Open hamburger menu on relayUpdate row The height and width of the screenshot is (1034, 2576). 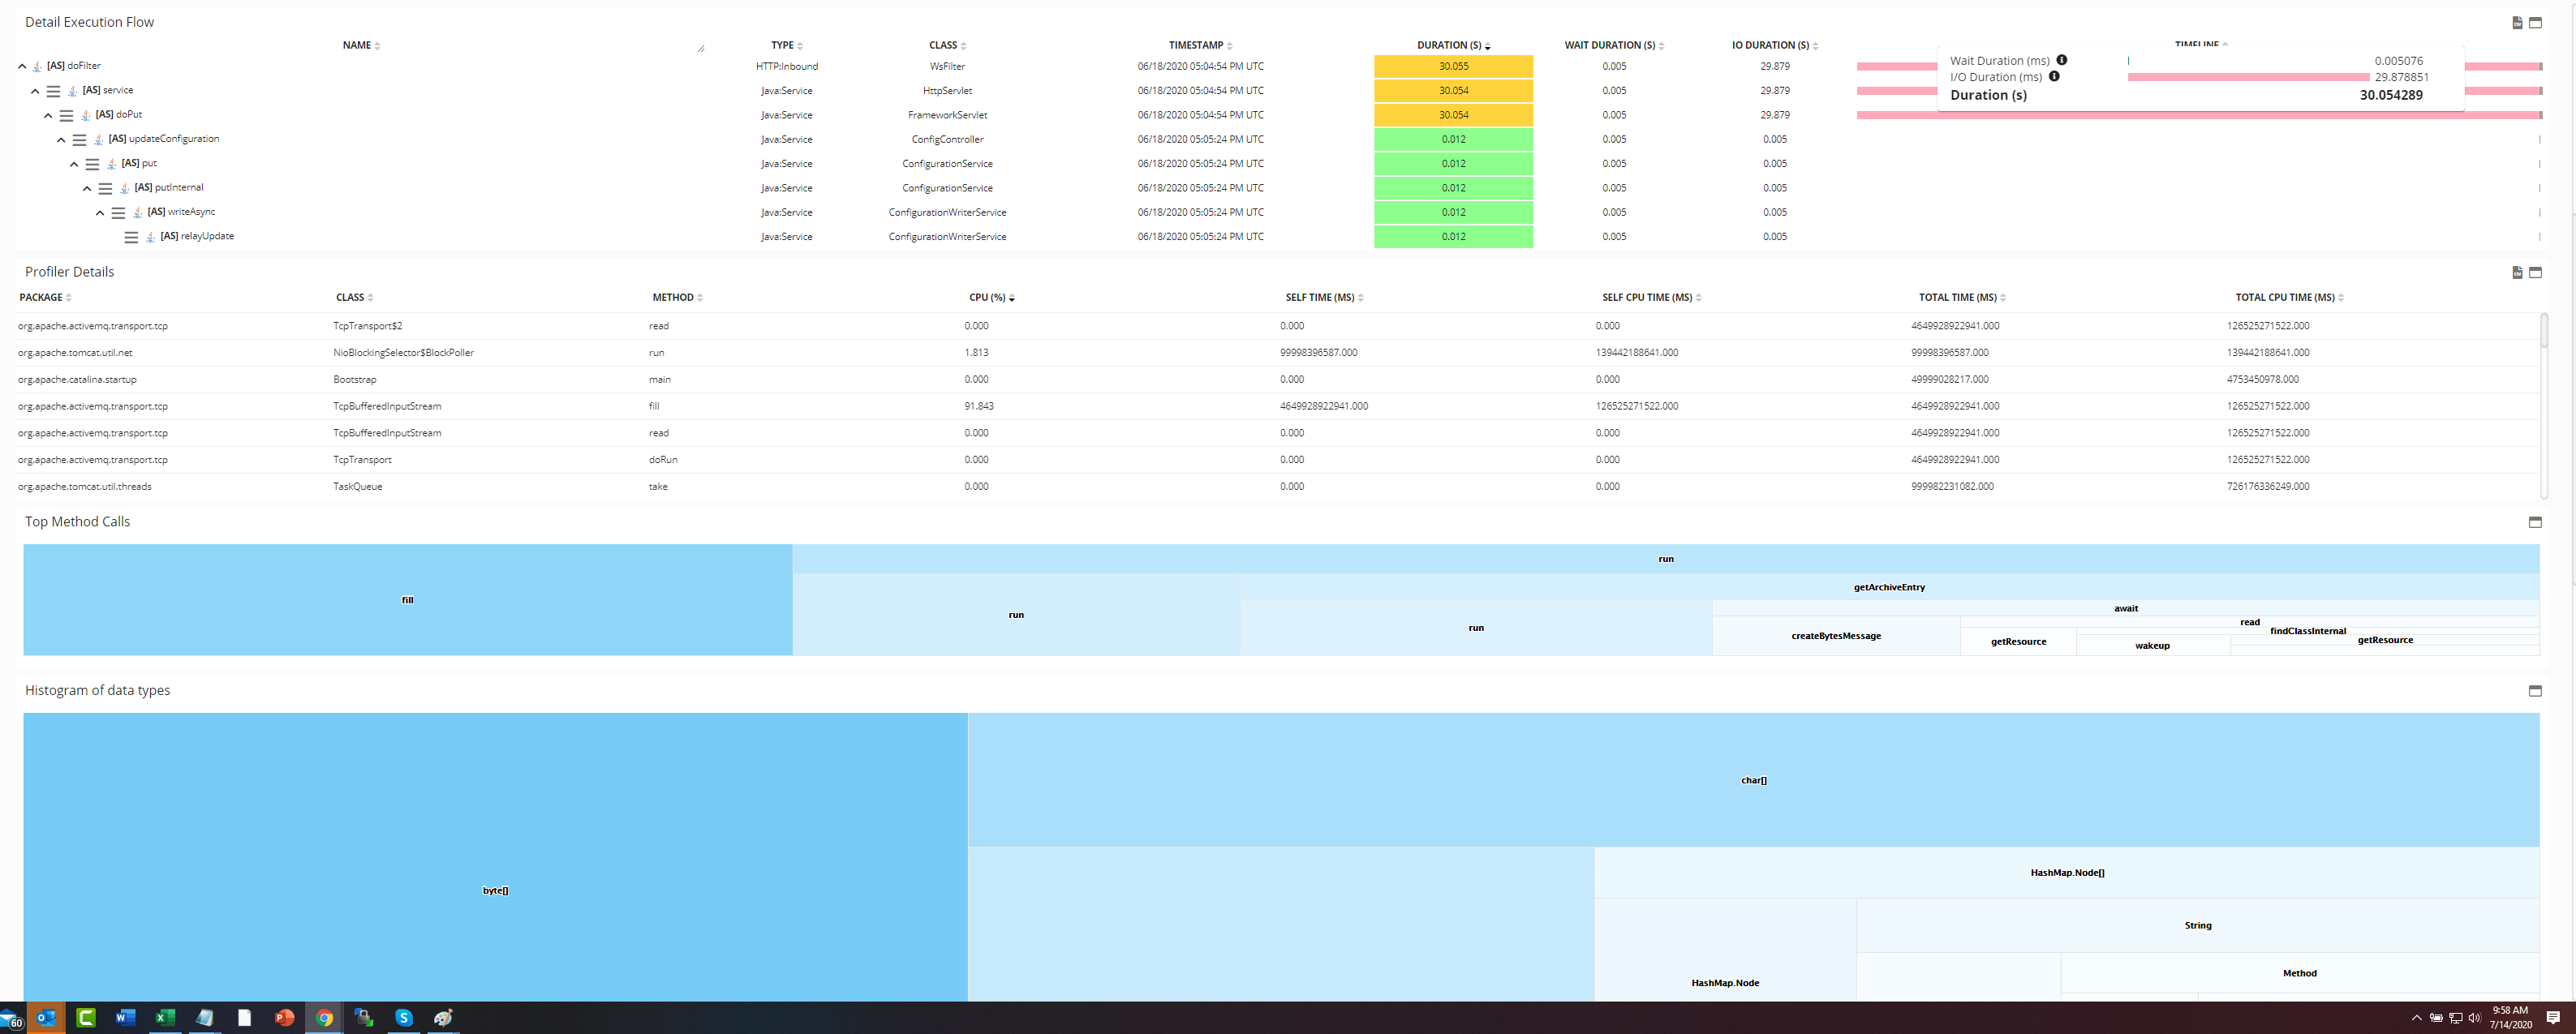[x=131, y=237]
